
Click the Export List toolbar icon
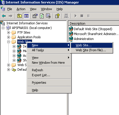(x=48, y=16)
